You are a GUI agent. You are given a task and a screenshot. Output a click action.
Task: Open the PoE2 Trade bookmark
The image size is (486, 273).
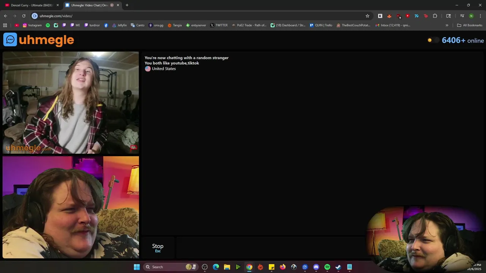click(x=249, y=25)
